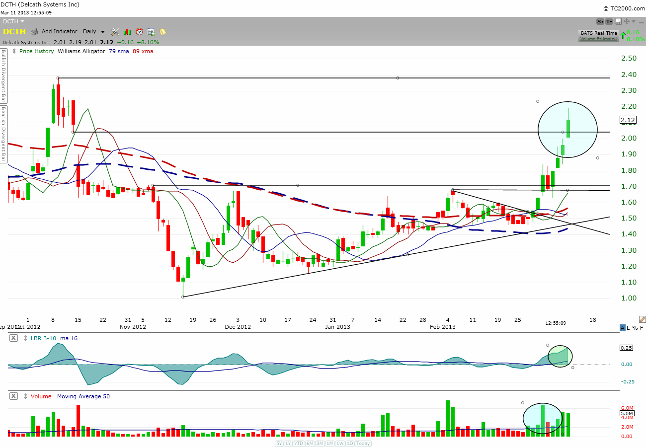
Task: Set chart range to 1W
Action: click(340, 444)
